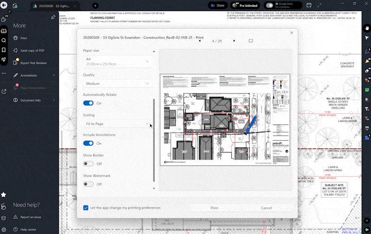Image resolution: width=371 pixels, height=234 pixels.
Task: Click the app logo icon in the top-left corner
Action: pos(4,5)
